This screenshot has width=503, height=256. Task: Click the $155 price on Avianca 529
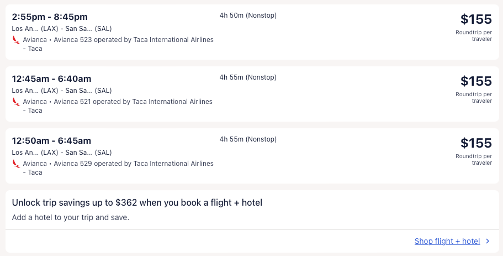click(x=476, y=143)
